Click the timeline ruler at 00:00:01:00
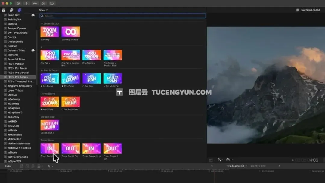Image resolution: width=325 pixels, height=183 pixels. (x=66, y=171)
